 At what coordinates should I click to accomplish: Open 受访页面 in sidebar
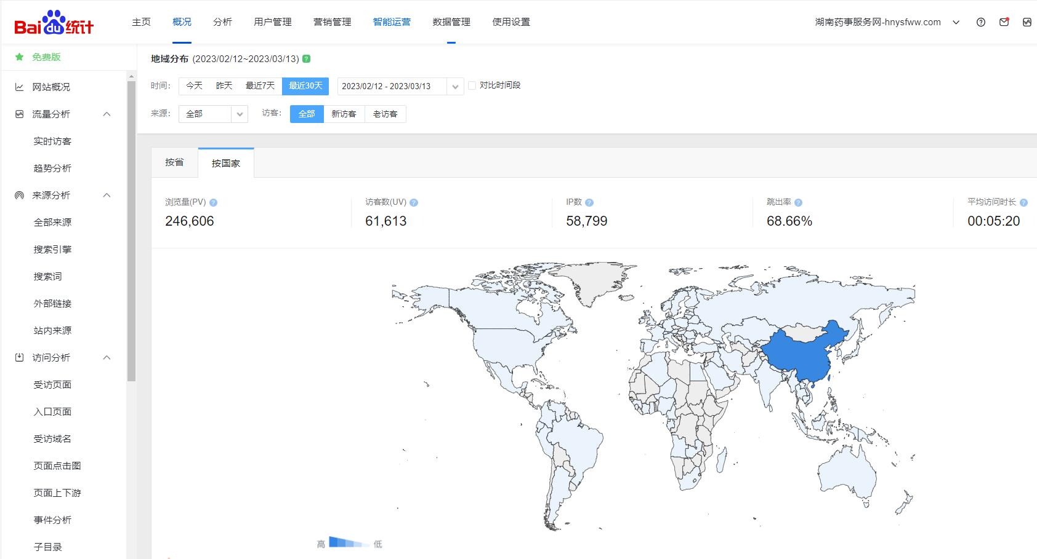point(52,385)
